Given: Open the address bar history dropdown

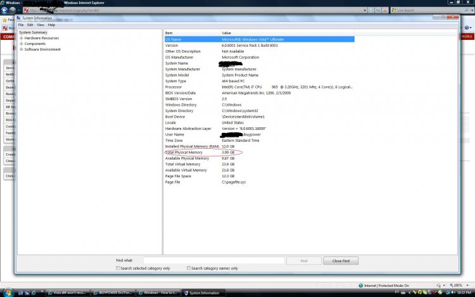Looking at the screenshot, I should tap(365, 10).
